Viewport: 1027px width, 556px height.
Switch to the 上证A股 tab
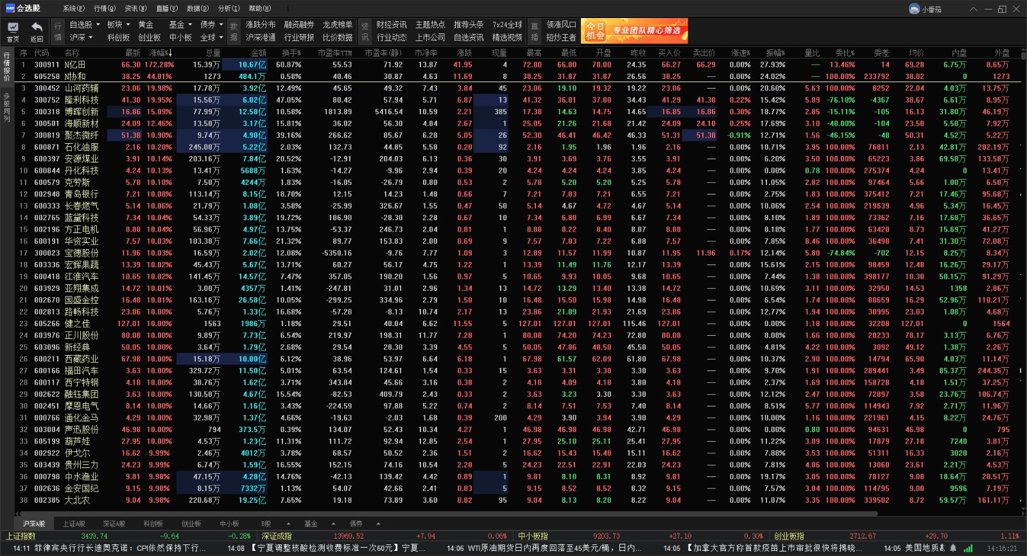click(73, 523)
